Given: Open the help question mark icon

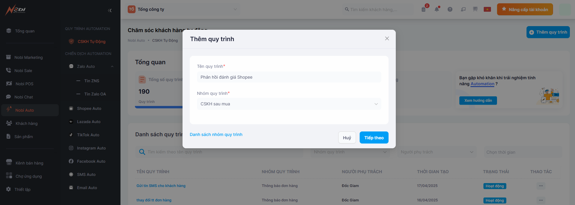Looking at the screenshot, I should point(450,9).
